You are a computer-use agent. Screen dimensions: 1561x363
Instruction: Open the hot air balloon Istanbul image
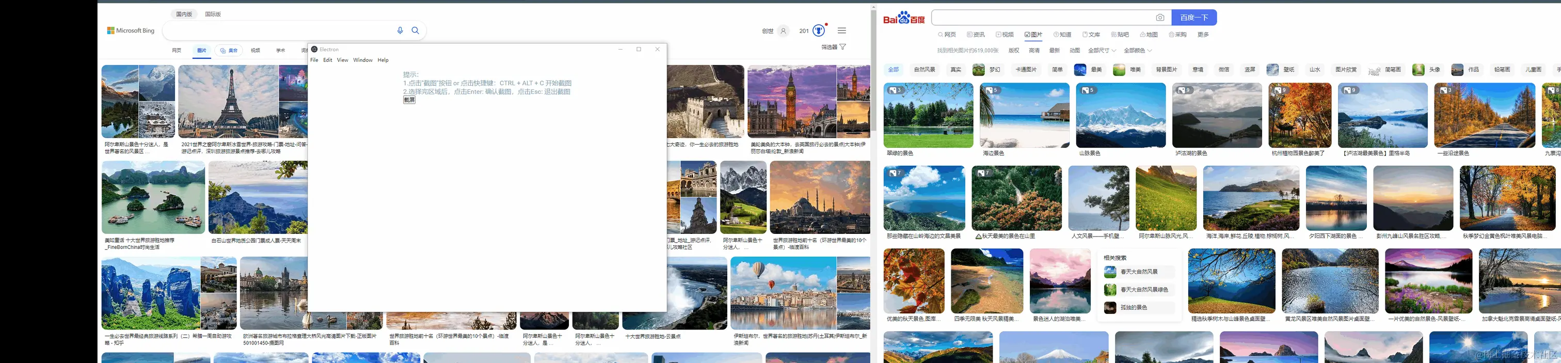[x=783, y=293]
